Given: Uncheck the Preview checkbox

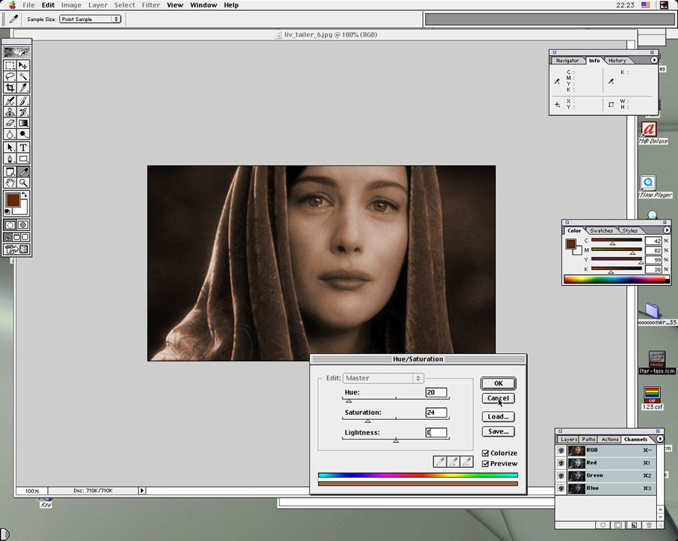Looking at the screenshot, I should pos(485,464).
